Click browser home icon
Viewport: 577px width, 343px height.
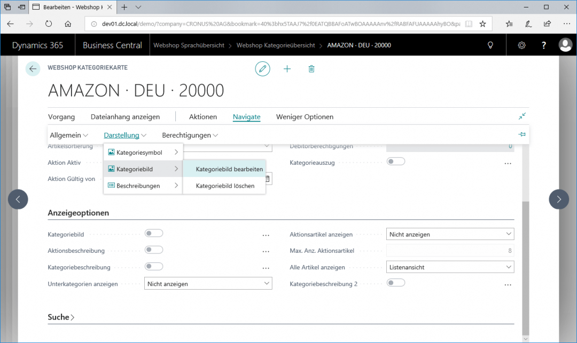(x=68, y=24)
